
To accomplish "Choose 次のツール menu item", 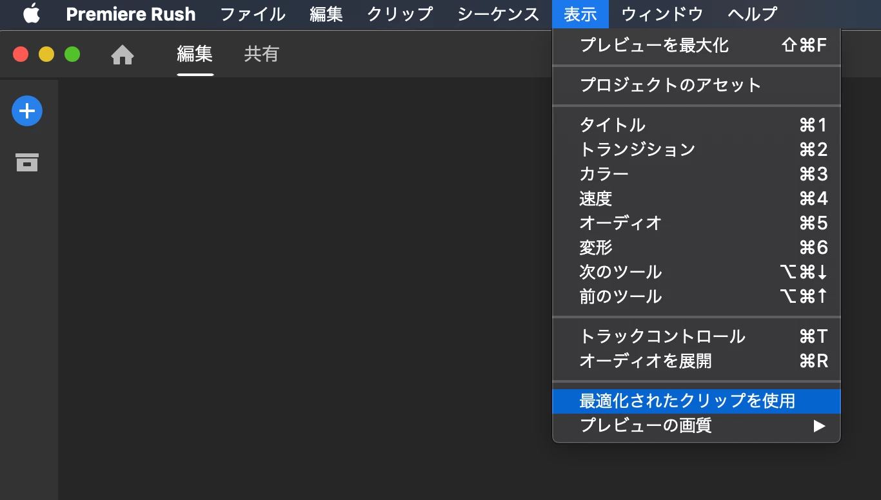I will point(697,272).
